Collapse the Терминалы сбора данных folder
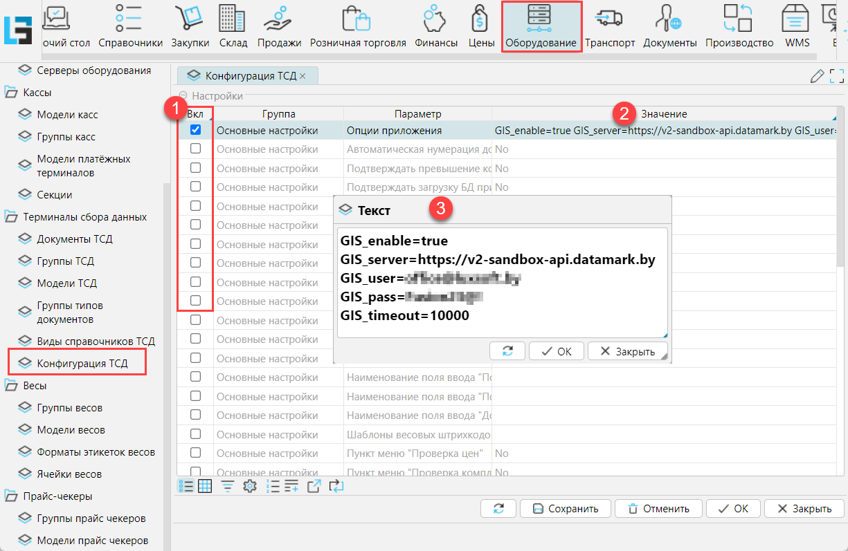 pyautogui.click(x=11, y=217)
